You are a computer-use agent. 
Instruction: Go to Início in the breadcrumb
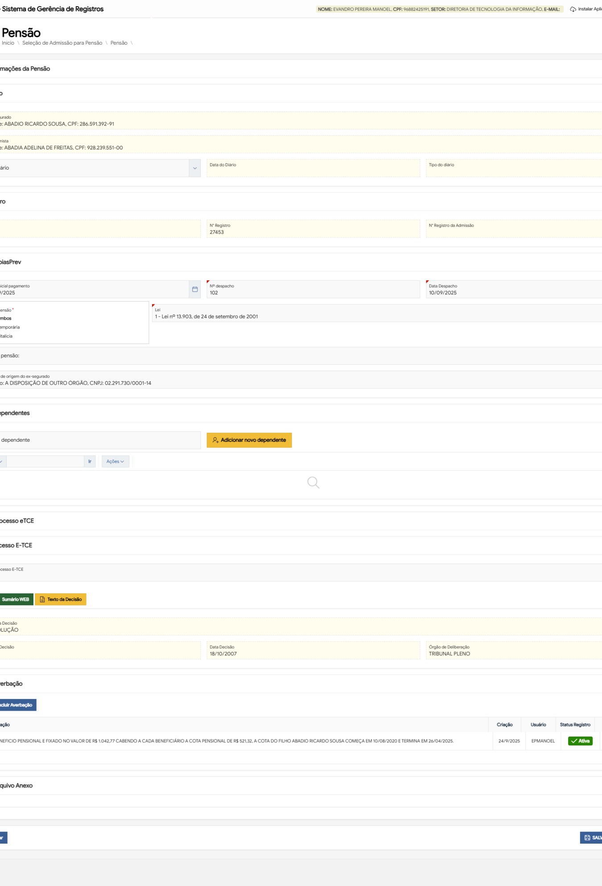[8, 43]
